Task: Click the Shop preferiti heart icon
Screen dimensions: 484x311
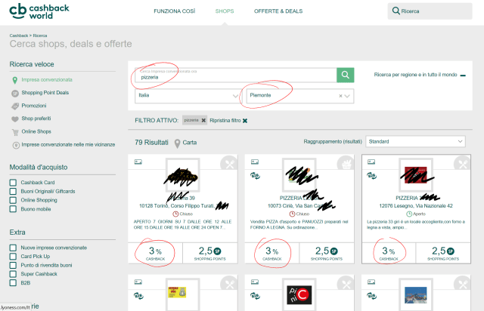Action: pos(14,119)
